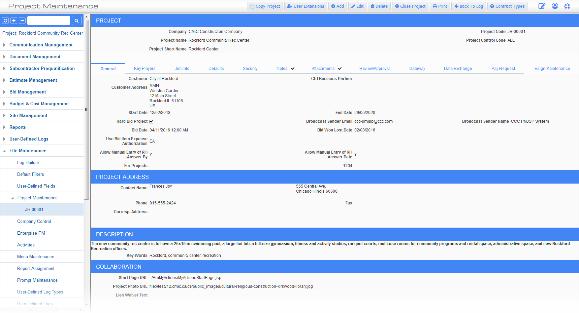The width and height of the screenshot is (579, 313).
Task: Expand all tree nodes via the plus icon
Action: pyautogui.click(x=13, y=21)
